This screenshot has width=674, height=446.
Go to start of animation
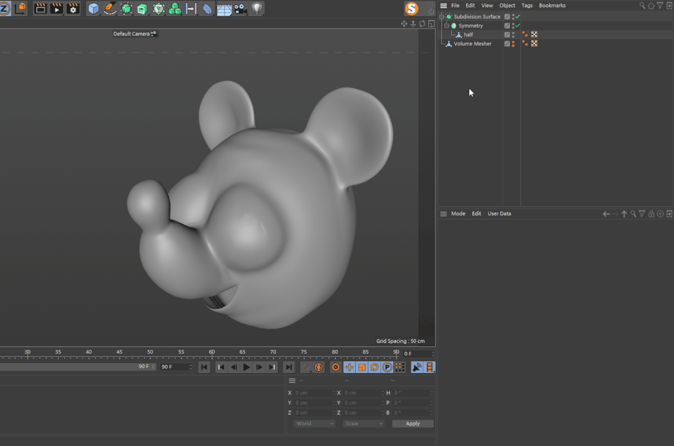click(x=204, y=367)
